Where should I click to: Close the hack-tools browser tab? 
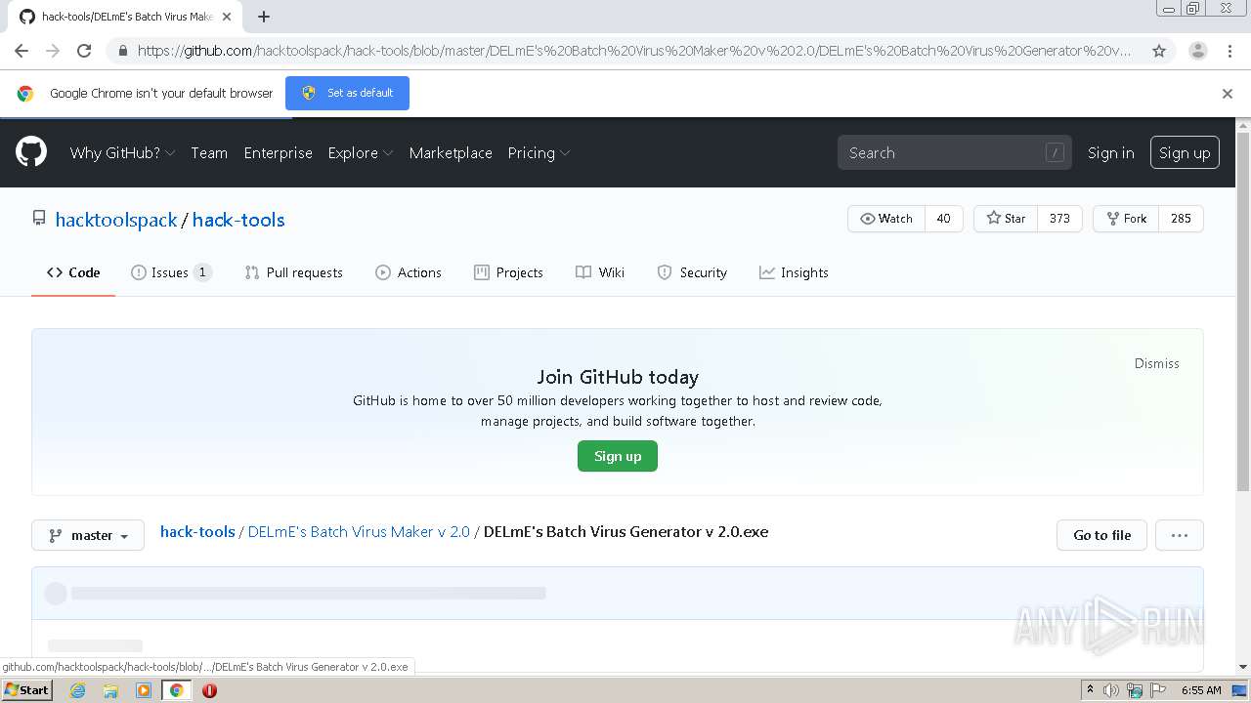click(x=228, y=17)
